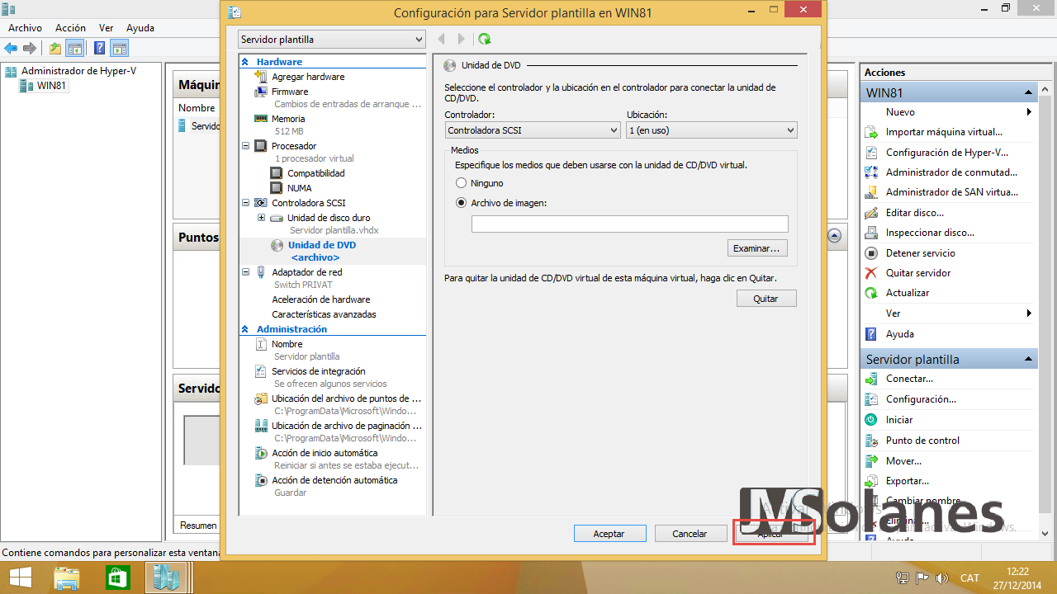Select the Archivo de imagen radio button
Screen dimensions: 1057x594
tap(462, 203)
